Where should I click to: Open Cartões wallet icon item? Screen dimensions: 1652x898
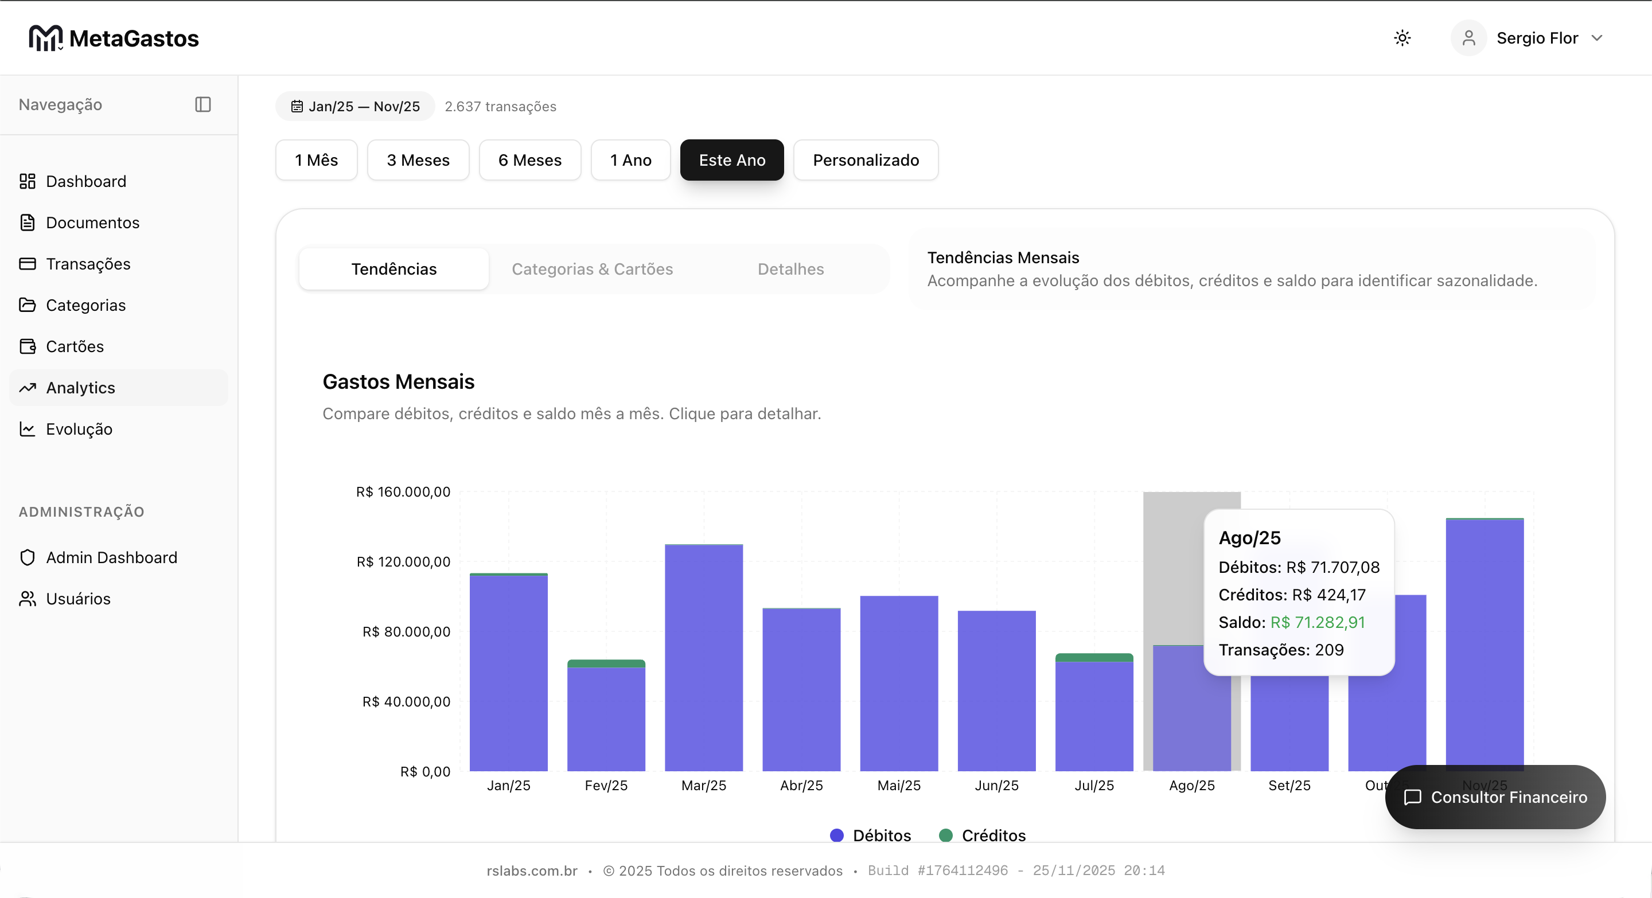tap(27, 347)
